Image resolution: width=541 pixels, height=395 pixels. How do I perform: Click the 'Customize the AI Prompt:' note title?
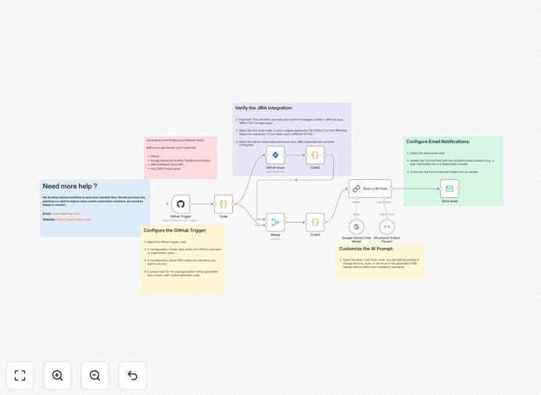(366, 249)
